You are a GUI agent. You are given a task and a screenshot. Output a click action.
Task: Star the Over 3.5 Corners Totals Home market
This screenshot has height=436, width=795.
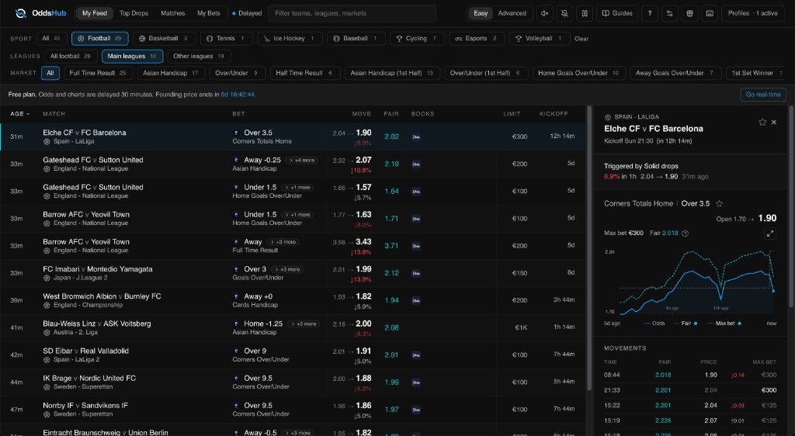point(719,203)
